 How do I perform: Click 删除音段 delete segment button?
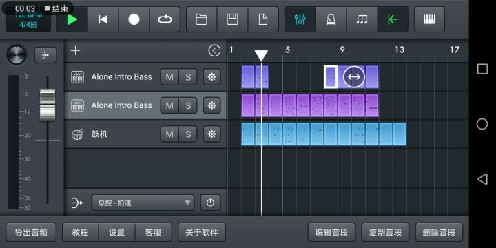[439, 233]
